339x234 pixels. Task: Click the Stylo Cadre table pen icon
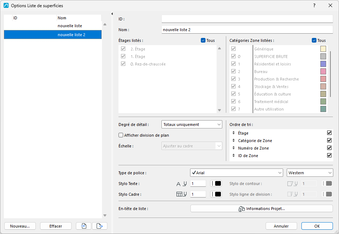pyautogui.click(x=181, y=194)
